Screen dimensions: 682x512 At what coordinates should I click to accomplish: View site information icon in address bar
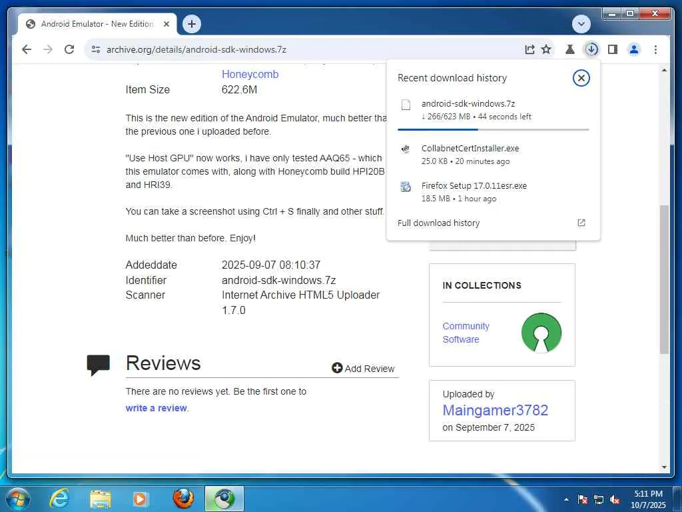pos(96,49)
